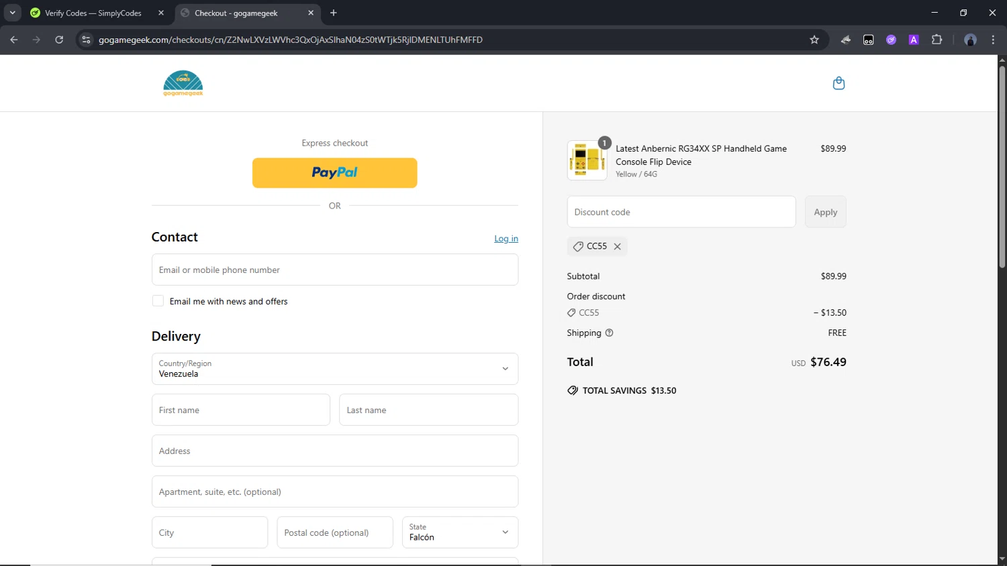The width and height of the screenshot is (1007, 566).
Task: Switch to the Checkout gogamegeek tab
Action: click(x=248, y=13)
